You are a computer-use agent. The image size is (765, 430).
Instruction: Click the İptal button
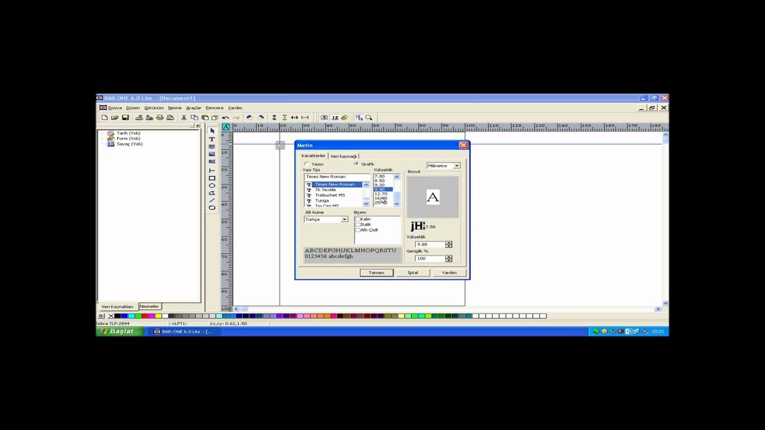[x=413, y=272]
